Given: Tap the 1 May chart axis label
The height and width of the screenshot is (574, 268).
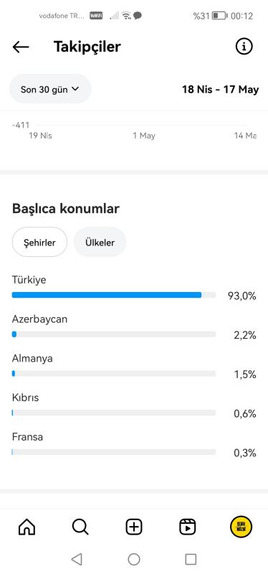Looking at the screenshot, I should 144,136.
